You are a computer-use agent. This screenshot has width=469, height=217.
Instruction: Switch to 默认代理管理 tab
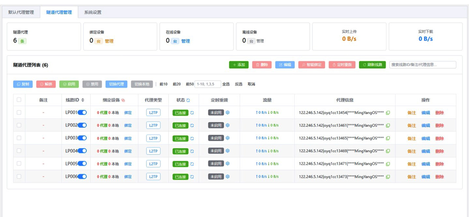coord(21,13)
